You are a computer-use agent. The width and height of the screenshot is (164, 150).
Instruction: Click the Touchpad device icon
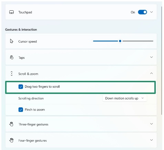pyautogui.click(x=11, y=12)
